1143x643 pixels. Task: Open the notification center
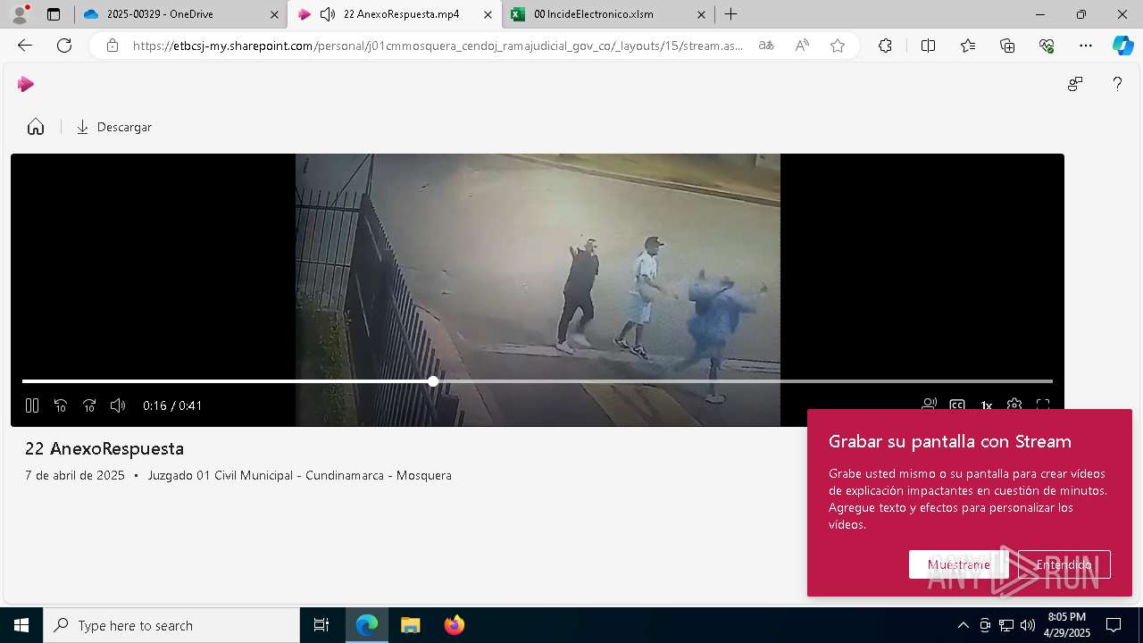(1114, 625)
